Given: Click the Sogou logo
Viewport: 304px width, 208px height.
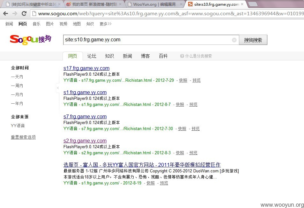Looking at the screenshot, I should pos(30,40).
